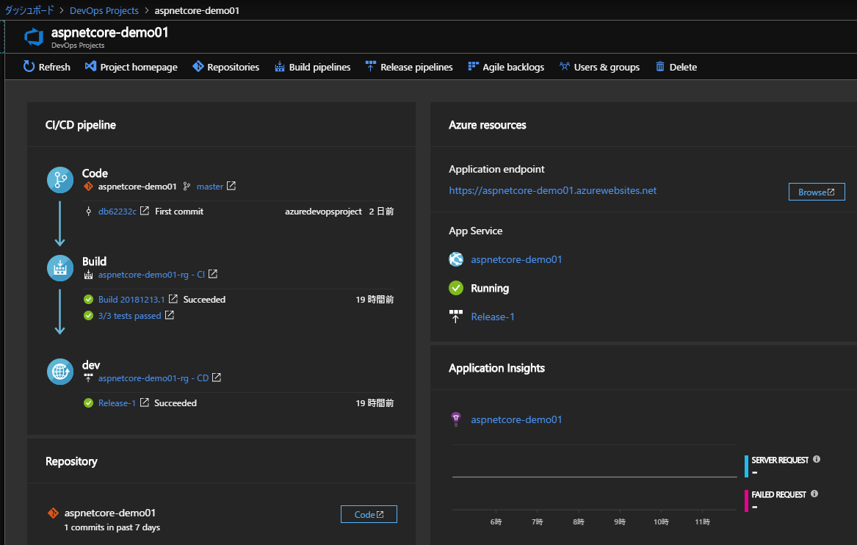Viewport: 857px width, 545px height.
Task: Click the Azure DevOps logo icon
Action: pyautogui.click(x=34, y=37)
